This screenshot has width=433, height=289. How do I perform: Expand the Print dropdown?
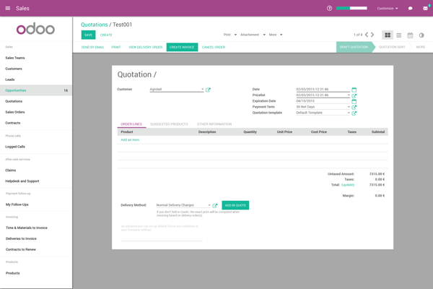pyautogui.click(x=229, y=35)
